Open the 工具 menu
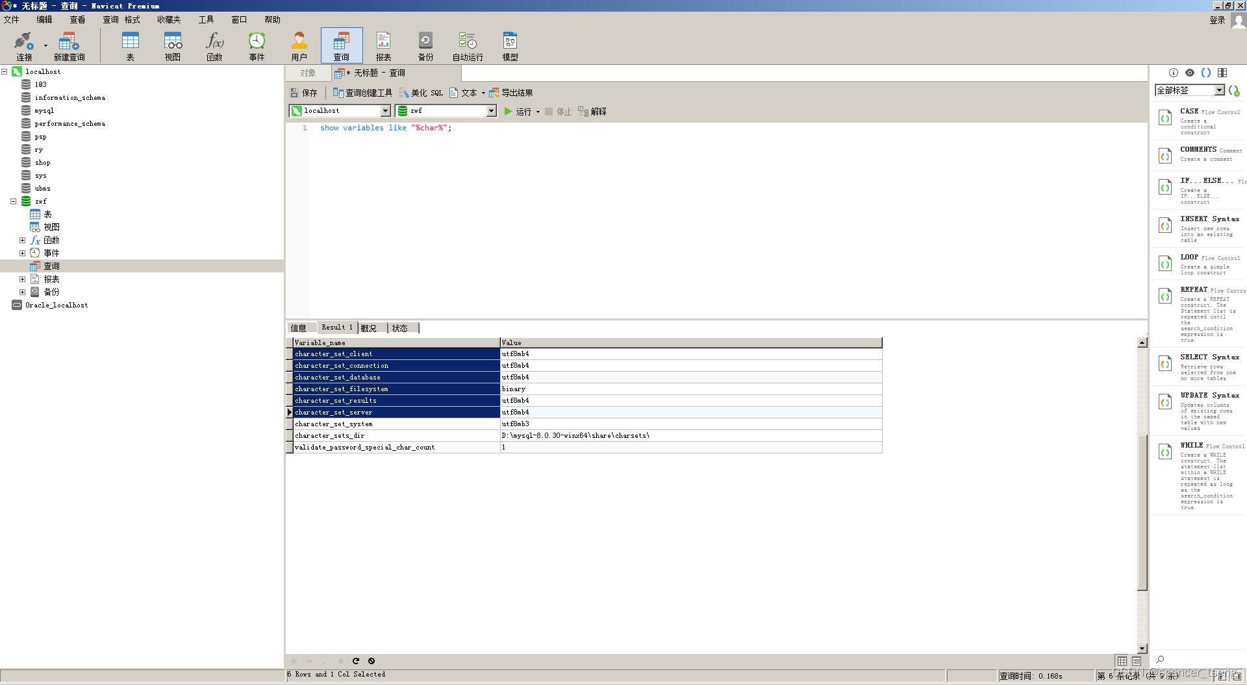 pyautogui.click(x=206, y=19)
